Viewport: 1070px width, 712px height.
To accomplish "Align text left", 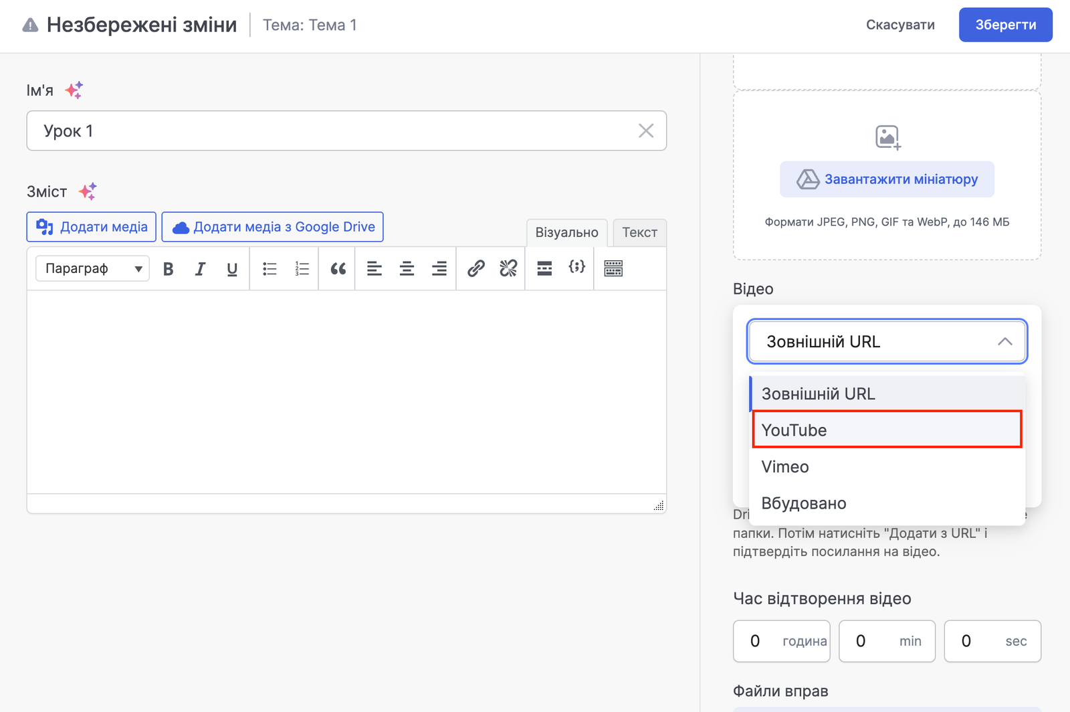I will 374,269.
